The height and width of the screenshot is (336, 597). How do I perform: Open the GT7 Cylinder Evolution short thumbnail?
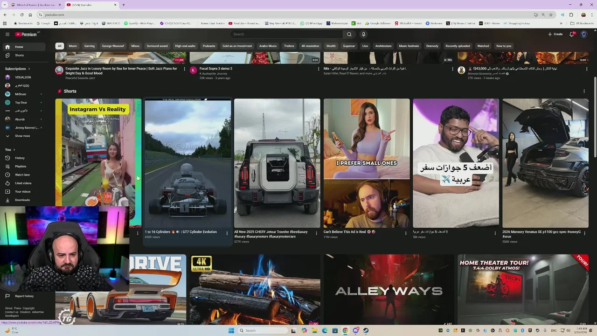187,163
